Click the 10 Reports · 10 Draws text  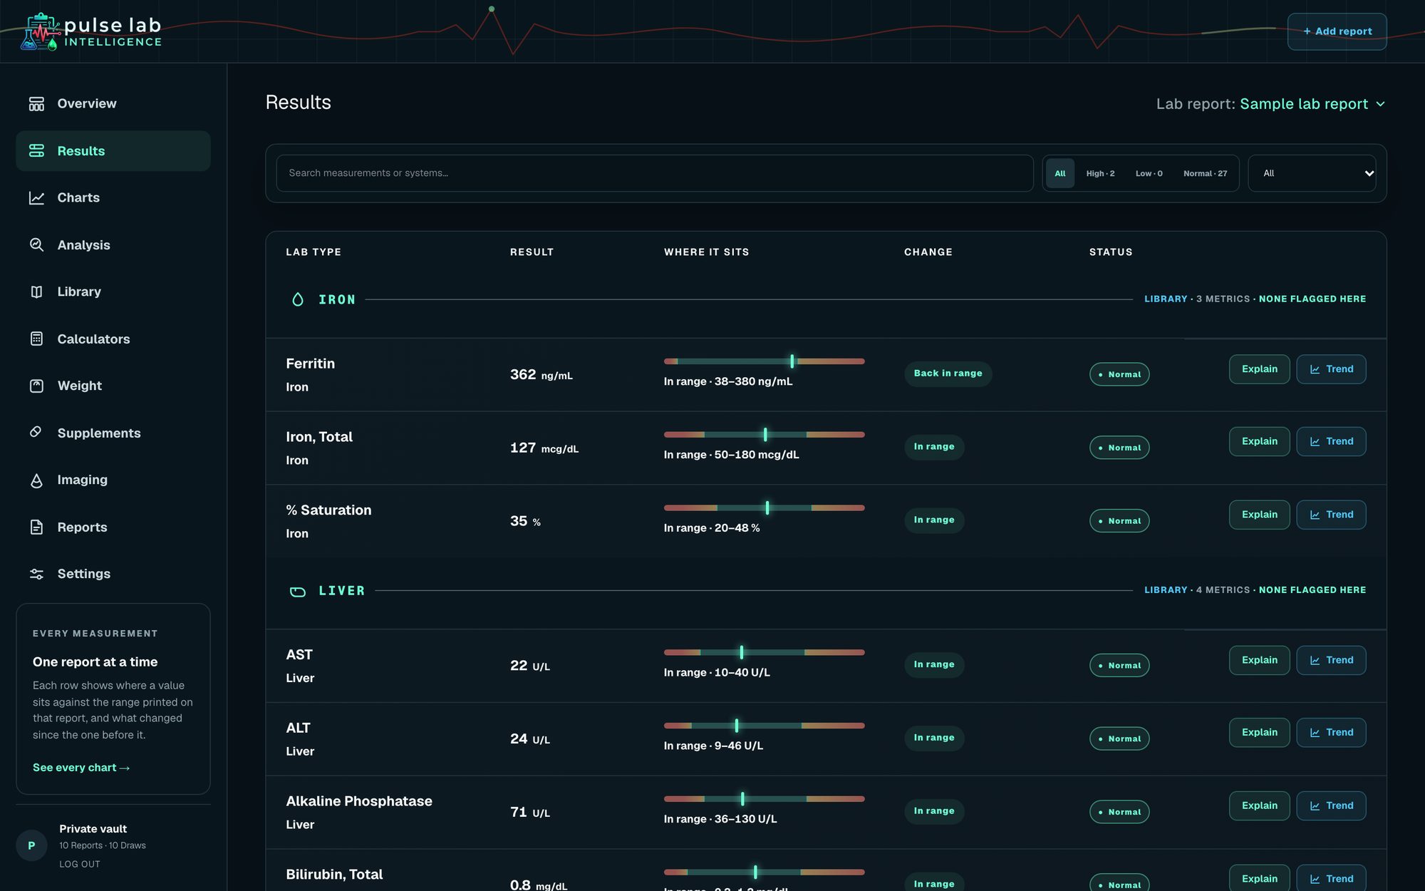[x=103, y=846]
